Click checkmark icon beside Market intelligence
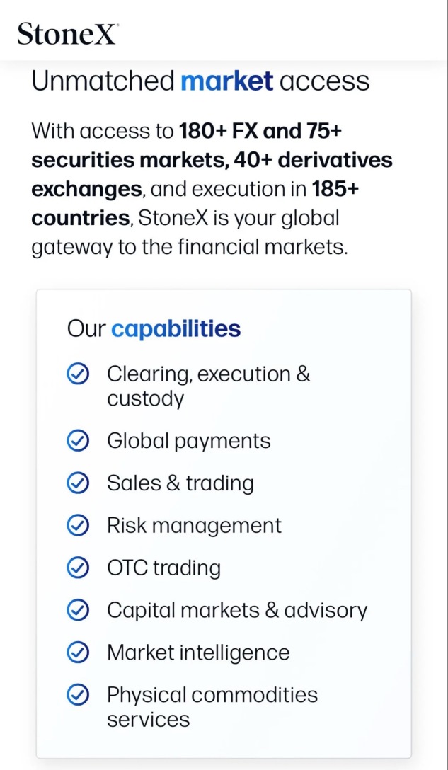This screenshot has width=448, height=770. pos(77,653)
